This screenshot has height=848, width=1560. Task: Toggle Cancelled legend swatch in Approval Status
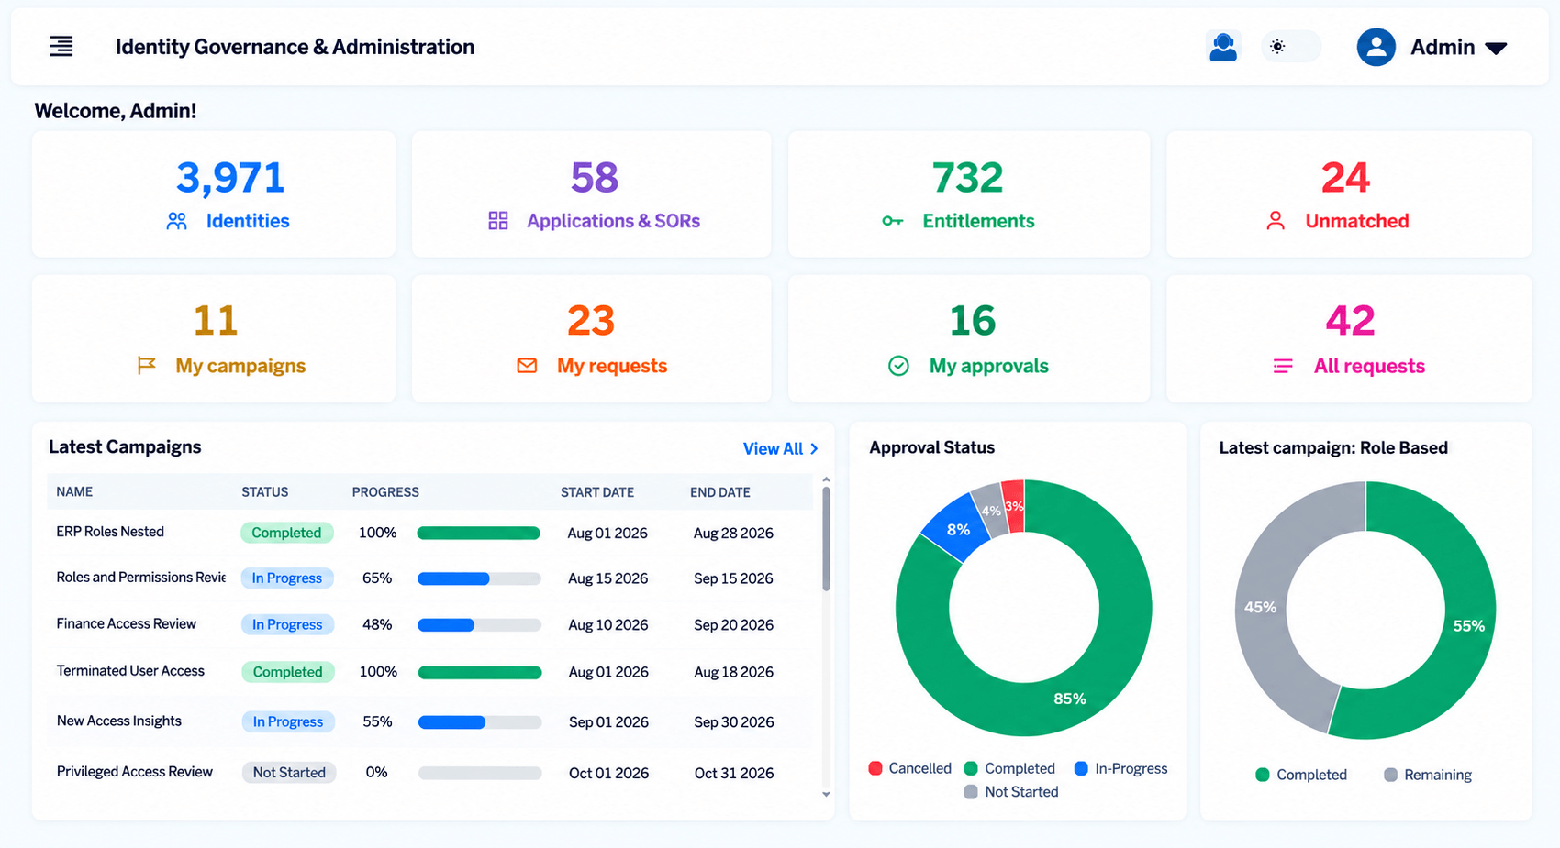(875, 768)
